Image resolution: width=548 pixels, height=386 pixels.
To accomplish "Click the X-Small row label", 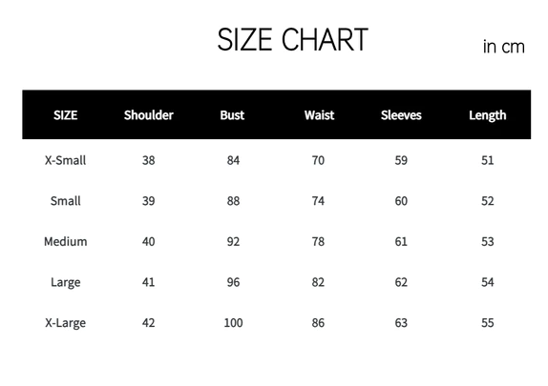I will click(65, 160).
